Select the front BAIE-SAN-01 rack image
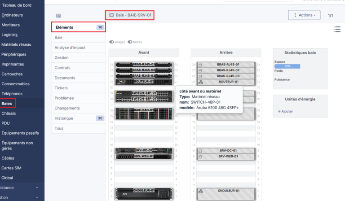This screenshot has height=201, width=345. 144,114
